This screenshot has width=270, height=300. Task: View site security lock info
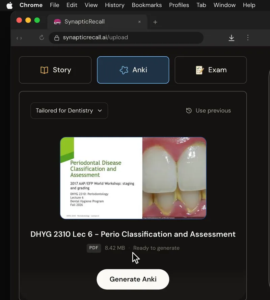[57, 38]
